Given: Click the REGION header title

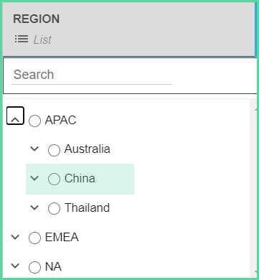Looking at the screenshot, I should pyautogui.click(x=37, y=19).
